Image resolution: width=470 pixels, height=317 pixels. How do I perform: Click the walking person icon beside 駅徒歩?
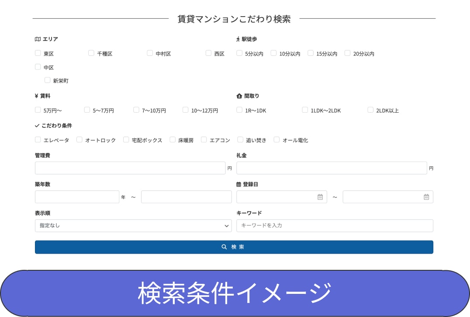coord(238,39)
